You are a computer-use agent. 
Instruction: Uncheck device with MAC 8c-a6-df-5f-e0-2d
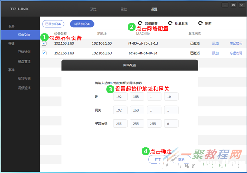(x=44, y=53)
